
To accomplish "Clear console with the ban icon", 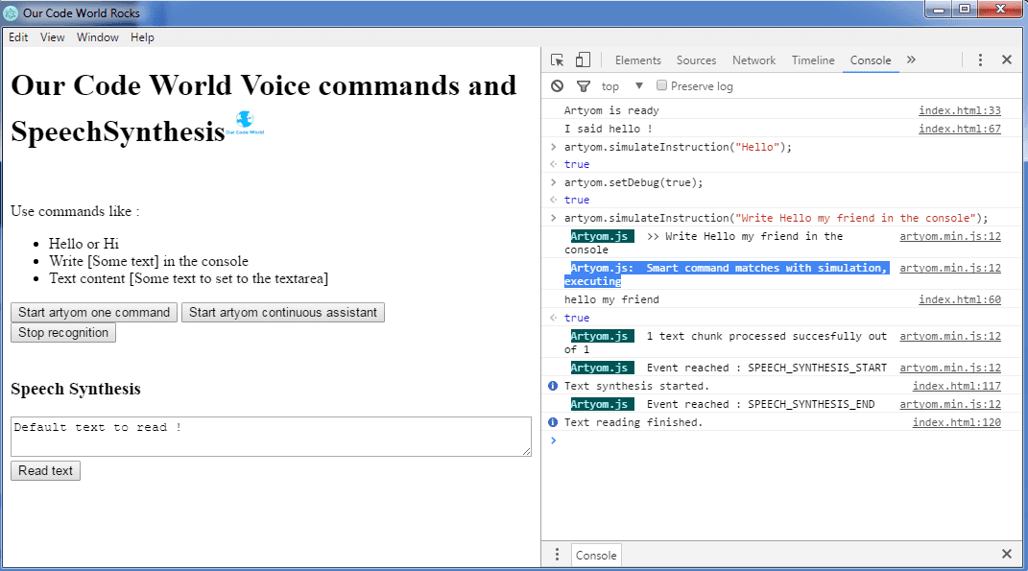I will click(x=558, y=86).
